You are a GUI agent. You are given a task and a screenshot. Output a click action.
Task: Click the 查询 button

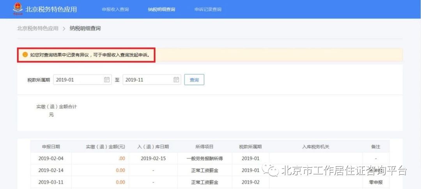[194, 80]
